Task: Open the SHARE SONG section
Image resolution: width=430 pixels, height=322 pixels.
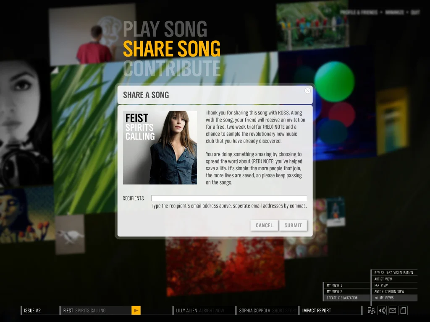Action: click(170, 49)
